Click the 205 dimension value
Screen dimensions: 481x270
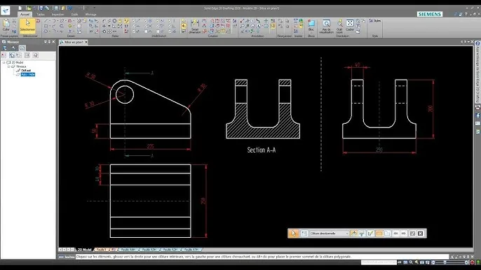point(150,146)
